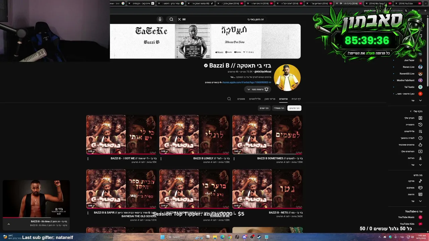Click the @KGCityOfficial channel handle
The width and height of the screenshot is (429, 241).
[x=263, y=72]
